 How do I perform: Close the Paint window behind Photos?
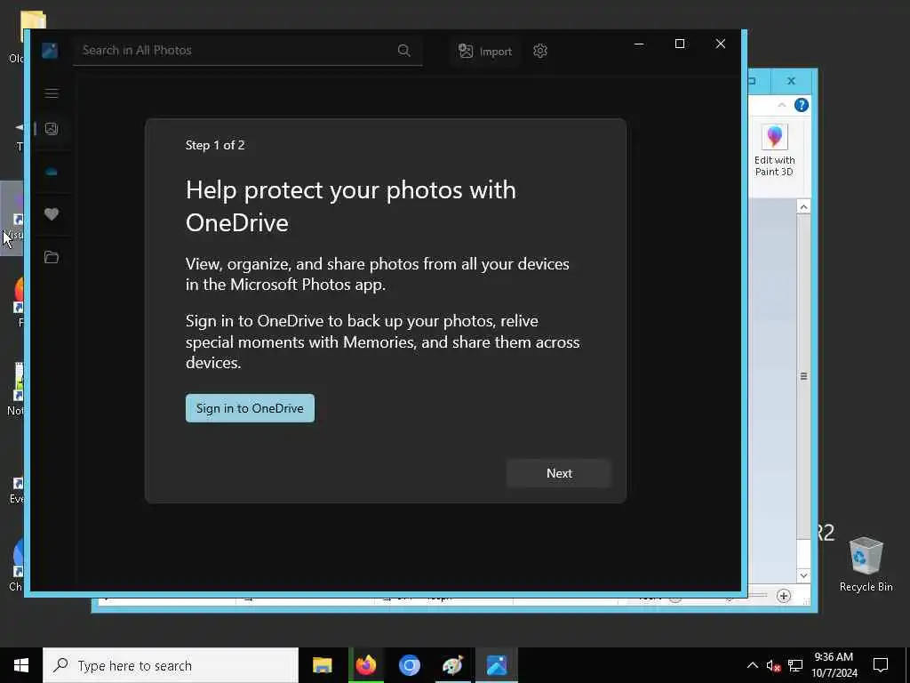[x=791, y=81]
